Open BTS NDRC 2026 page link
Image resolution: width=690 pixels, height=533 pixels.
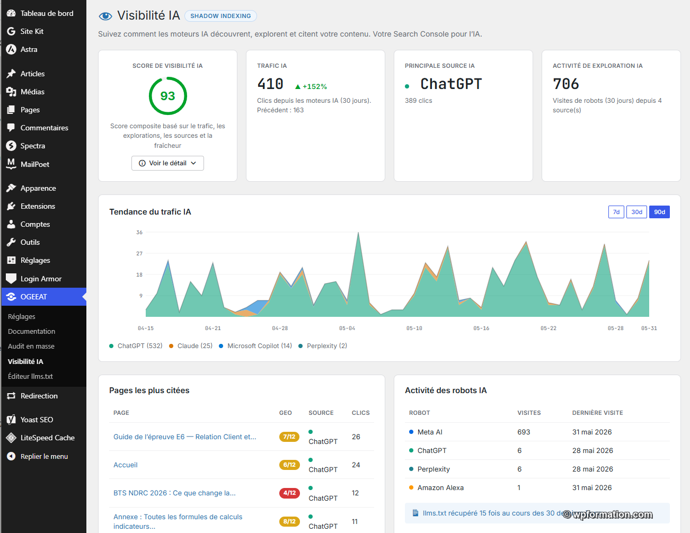click(174, 493)
